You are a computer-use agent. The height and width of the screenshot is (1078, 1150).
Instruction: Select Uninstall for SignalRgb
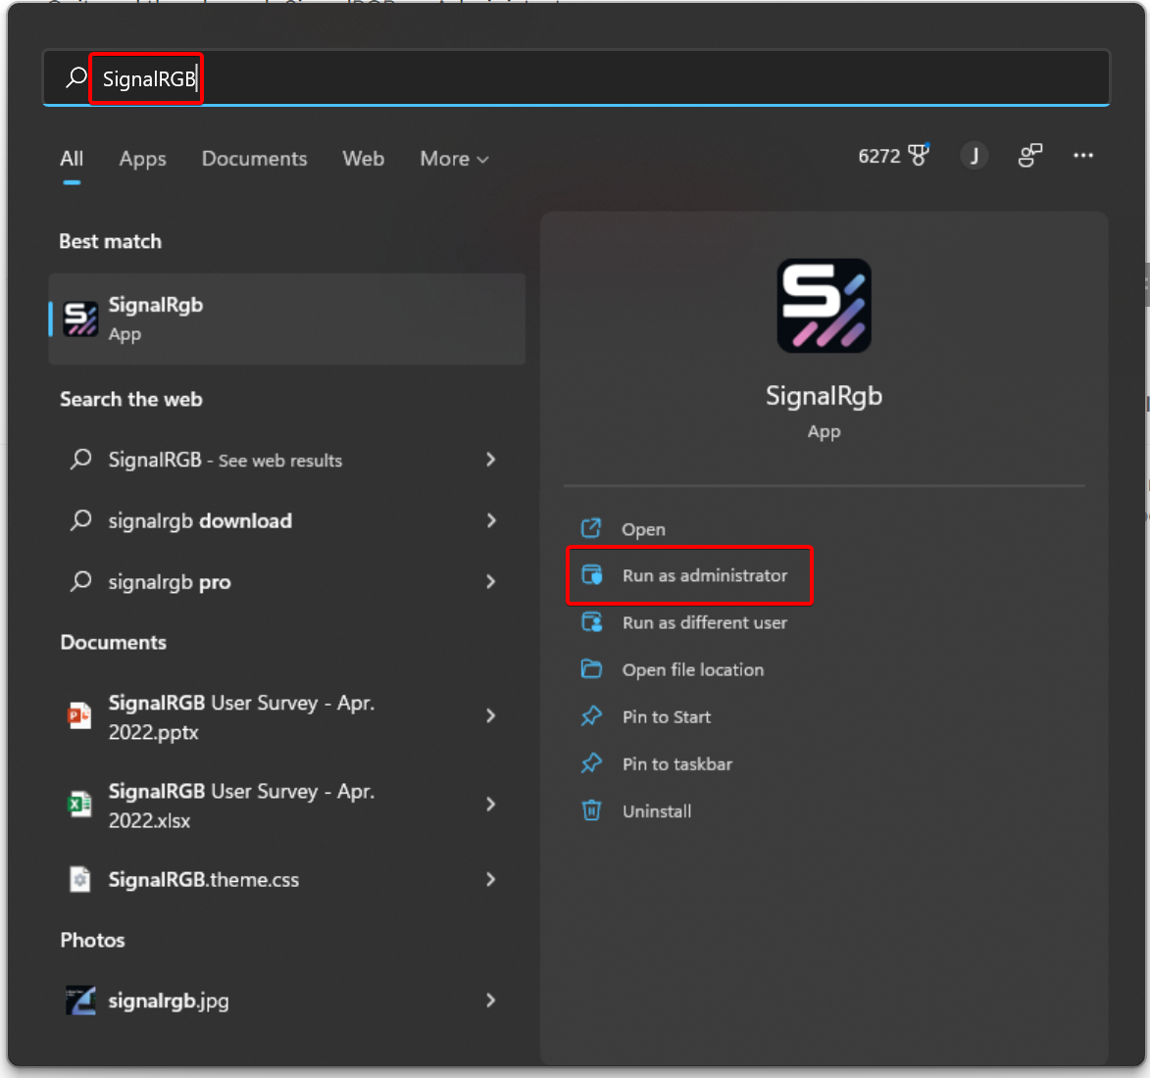tap(656, 811)
